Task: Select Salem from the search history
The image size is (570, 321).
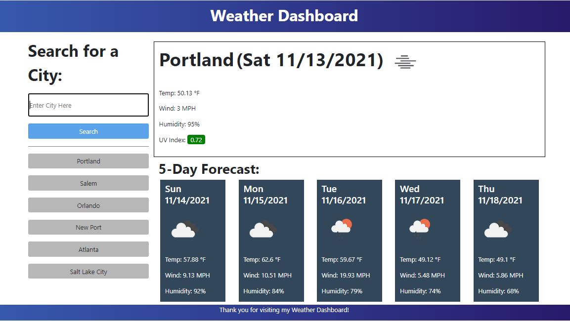Action: [x=88, y=183]
